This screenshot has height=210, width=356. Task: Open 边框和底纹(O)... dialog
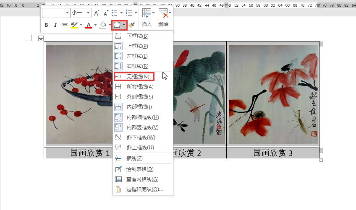pos(143,189)
